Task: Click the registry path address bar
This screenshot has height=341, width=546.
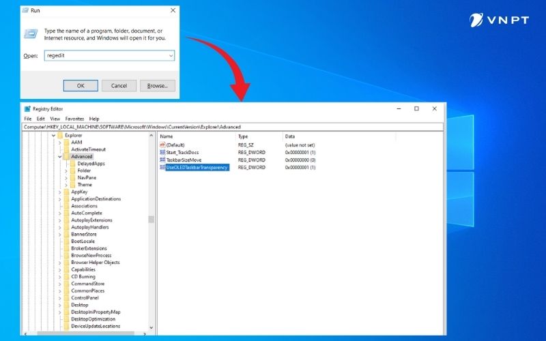Action: [x=232, y=127]
